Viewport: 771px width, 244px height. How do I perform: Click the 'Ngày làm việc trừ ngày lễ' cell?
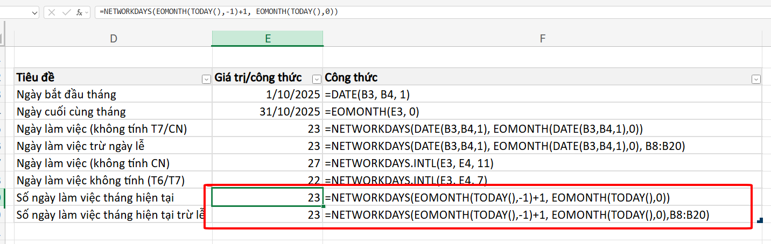point(113,146)
